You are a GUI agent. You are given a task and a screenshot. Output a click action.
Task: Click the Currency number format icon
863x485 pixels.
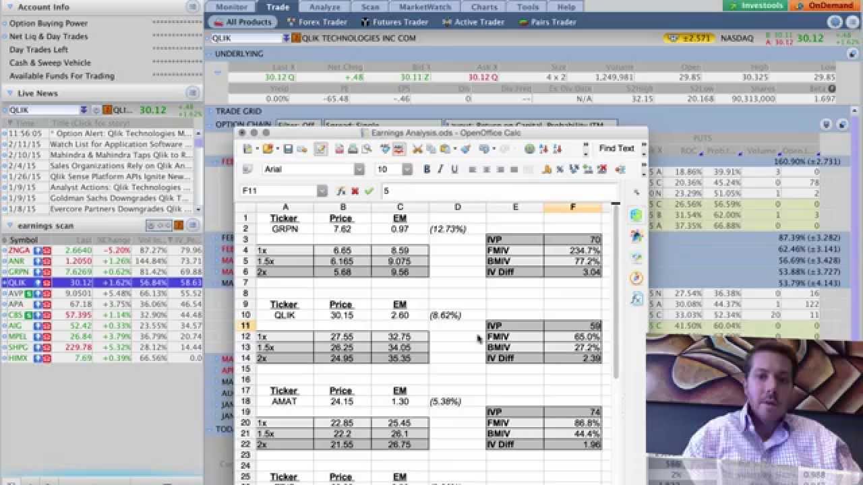coord(546,169)
